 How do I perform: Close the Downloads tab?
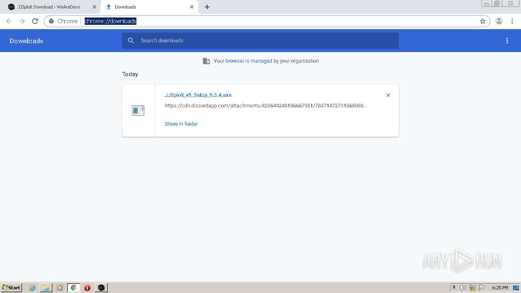point(192,7)
